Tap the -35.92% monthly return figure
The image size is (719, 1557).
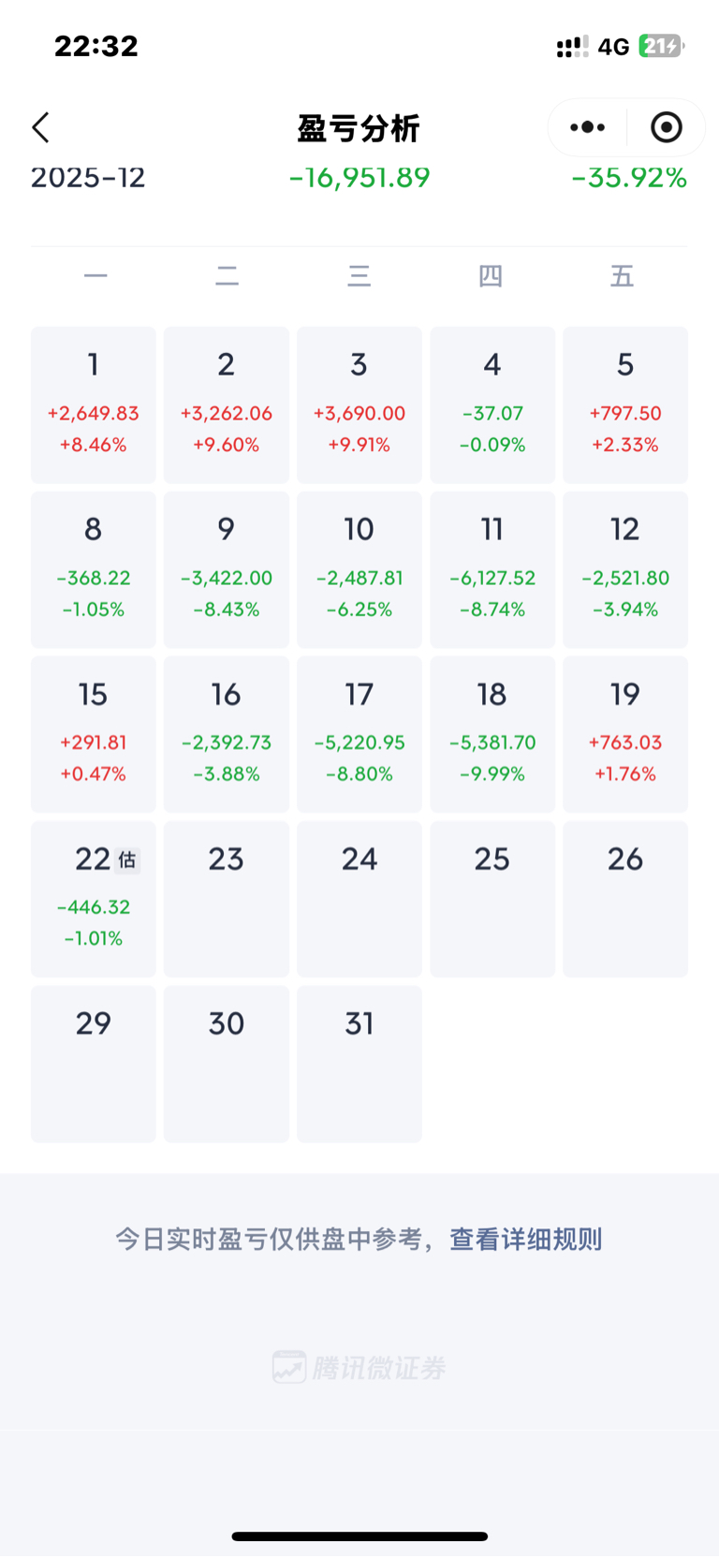point(629,177)
